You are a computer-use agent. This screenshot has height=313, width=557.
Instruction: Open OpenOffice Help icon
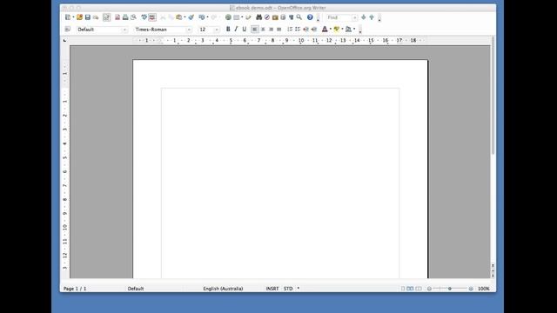tap(310, 17)
